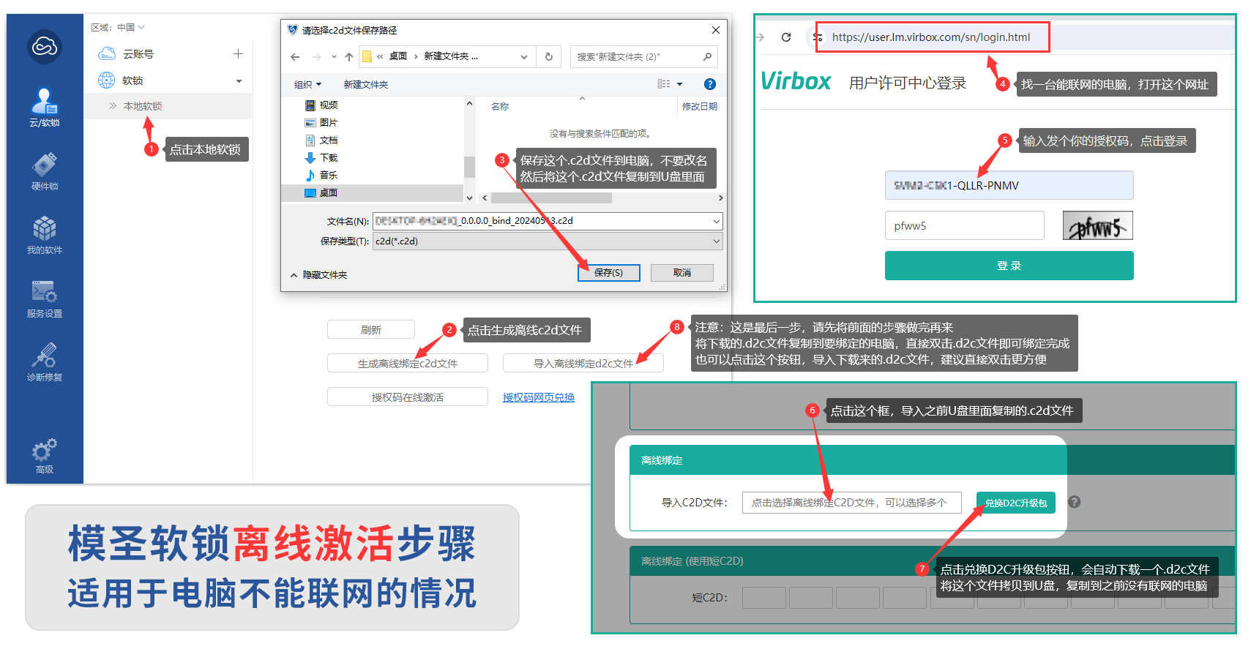1251x649 pixels.
Task: Click the 导入C2D文件 selection field
Action: (851, 503)
